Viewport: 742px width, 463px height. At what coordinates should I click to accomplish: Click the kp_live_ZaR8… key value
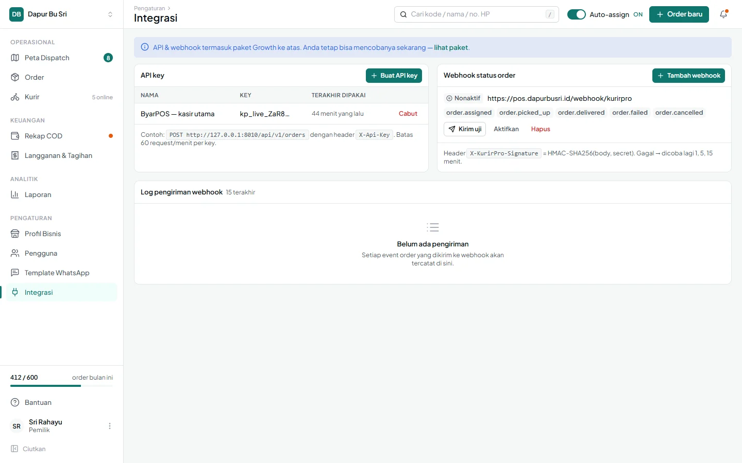coord(265,114)
